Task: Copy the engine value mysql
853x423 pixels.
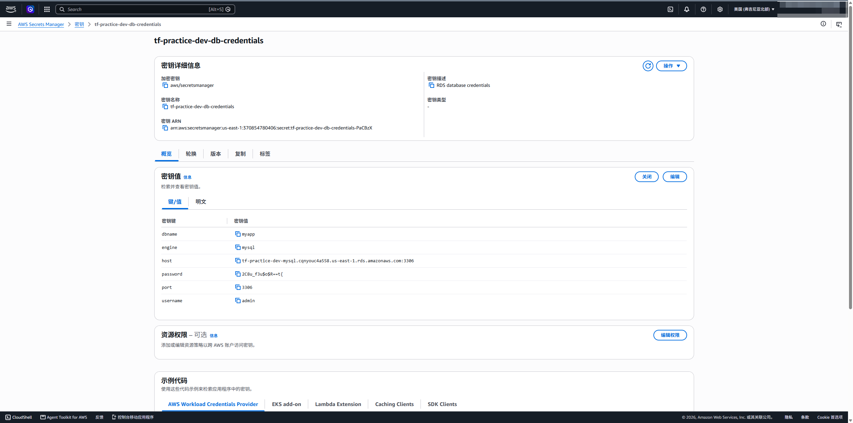Action: pyautogui.click(x=238, y=247)
